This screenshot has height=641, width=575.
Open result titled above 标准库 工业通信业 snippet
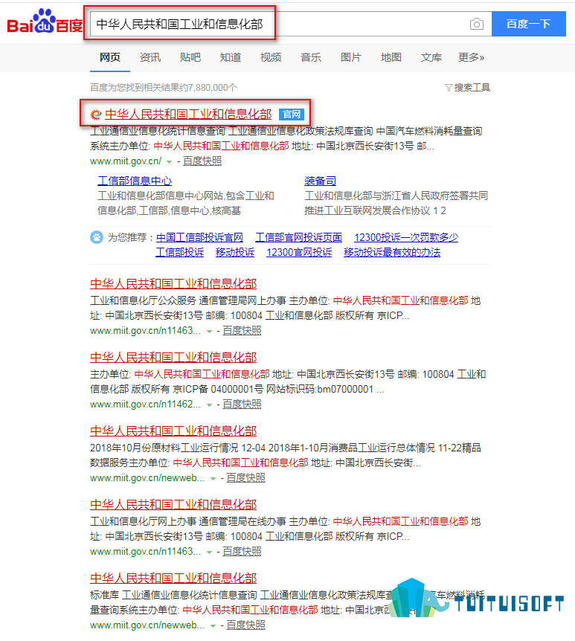173,578
